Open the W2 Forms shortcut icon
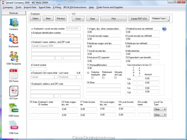The width and height of the screenshot is (187, 140). point(14,73)
